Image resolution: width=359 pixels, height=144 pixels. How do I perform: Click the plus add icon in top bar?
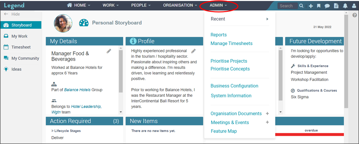[311, 6]
